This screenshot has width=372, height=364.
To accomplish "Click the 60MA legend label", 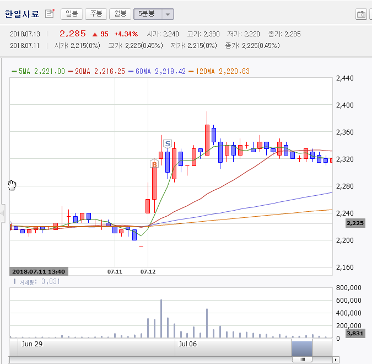I will (157, 71).
